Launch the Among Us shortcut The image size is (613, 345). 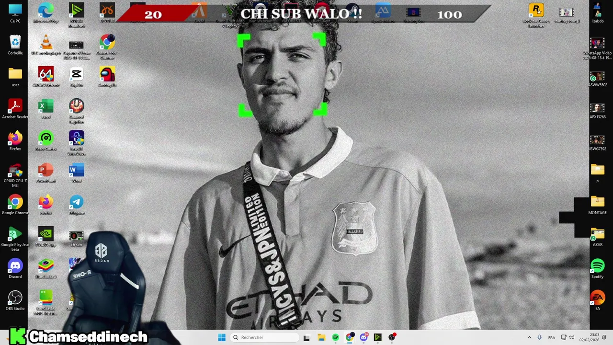tap(107, 77)
